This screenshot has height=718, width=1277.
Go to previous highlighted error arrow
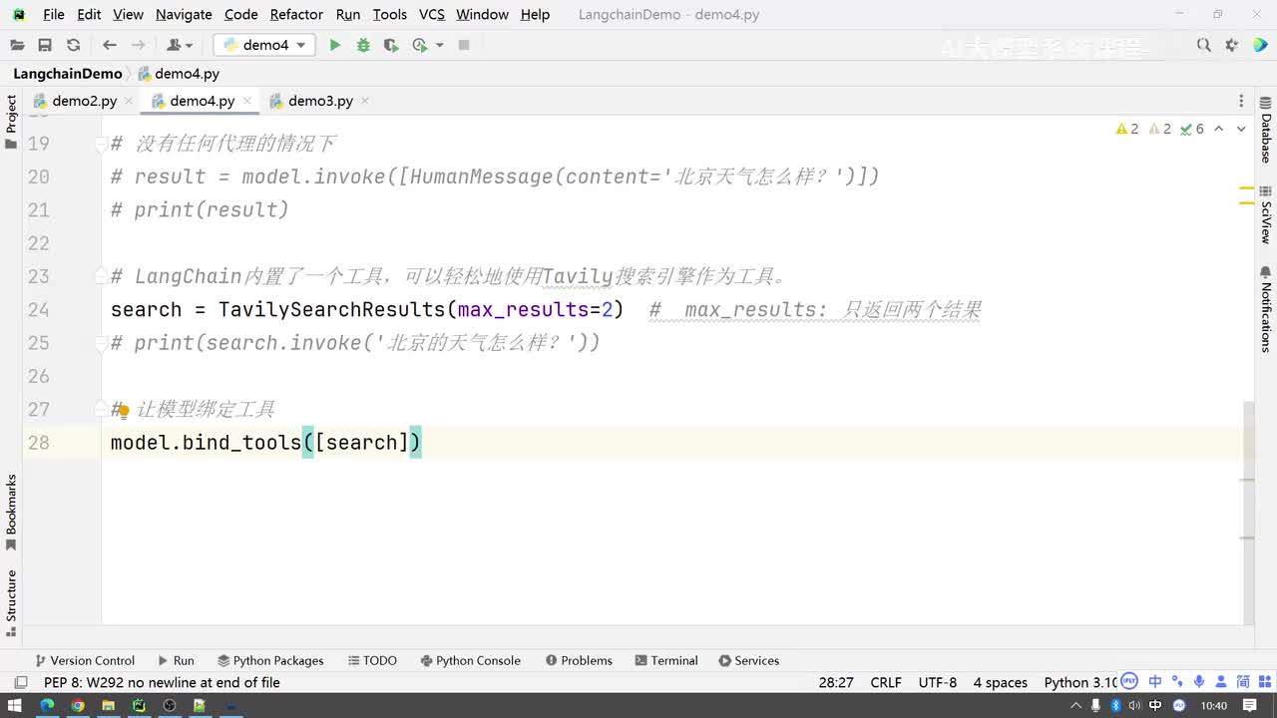click(x=1219, y=129)
